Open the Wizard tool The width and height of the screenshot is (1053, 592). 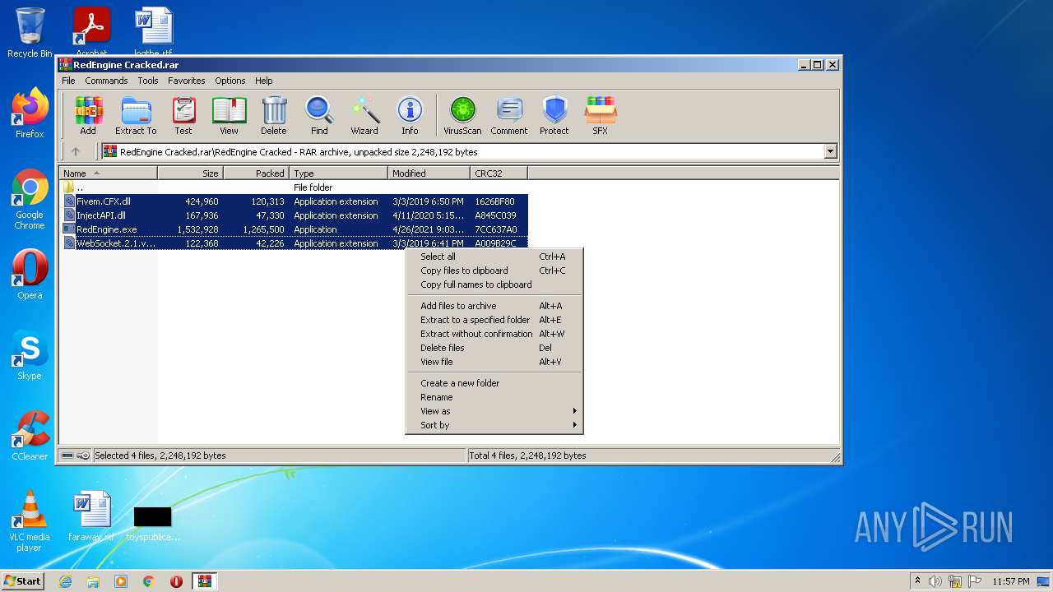(364, 116)
